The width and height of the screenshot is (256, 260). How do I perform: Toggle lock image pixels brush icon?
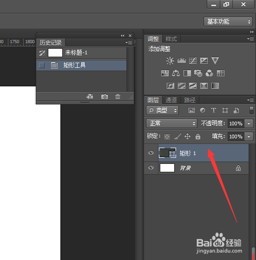coord(177,136)
